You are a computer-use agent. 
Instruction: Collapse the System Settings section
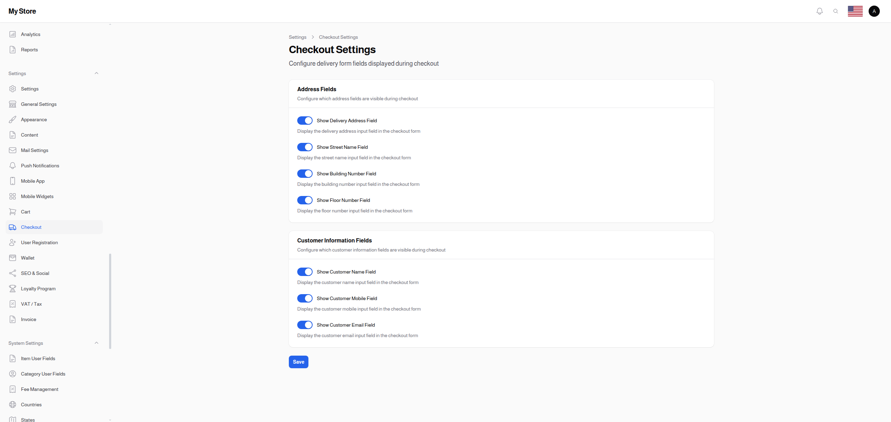coord(96,343)
